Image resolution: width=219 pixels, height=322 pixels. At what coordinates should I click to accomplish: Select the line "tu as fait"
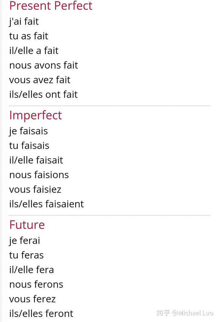coord(29,36)
